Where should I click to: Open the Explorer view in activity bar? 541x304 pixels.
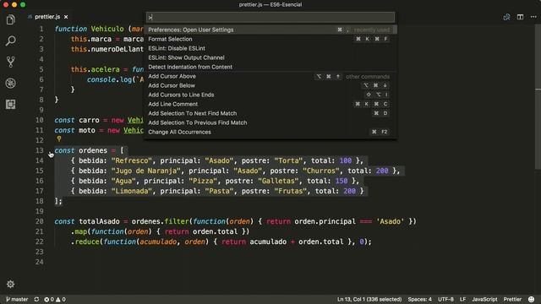pyautogui.click(x=11, y=20)
